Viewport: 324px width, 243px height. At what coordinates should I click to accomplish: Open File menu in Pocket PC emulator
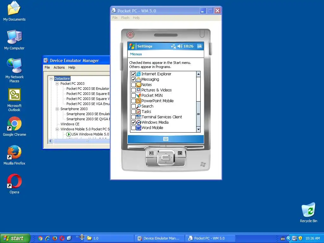(x=115, y=18)
